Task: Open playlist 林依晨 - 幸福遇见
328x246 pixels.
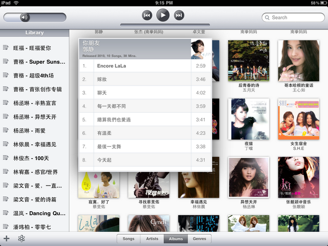Action: [34, 145]
